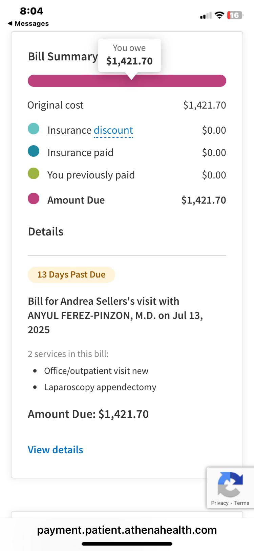Click the reCAPTCHA Privacy link
The image size is (254, 551).
[x=220, y=503]
